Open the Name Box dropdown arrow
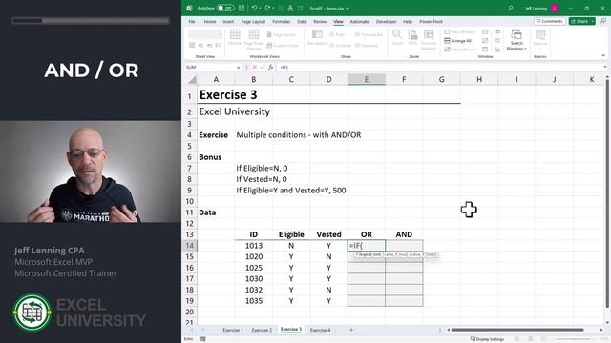611x343 pixels. [238, 68]
